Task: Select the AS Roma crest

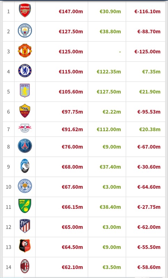Action: pyautogui.click(x=25, y=111)
